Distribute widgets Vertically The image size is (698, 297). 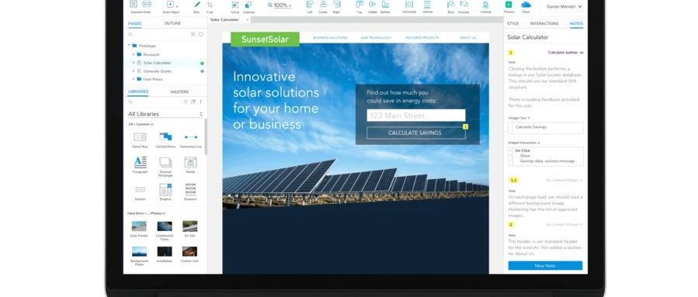pyautogui.click(x=427, y=6)
